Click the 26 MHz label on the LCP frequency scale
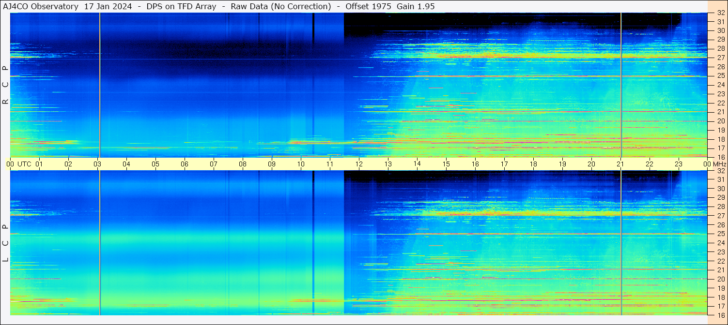This screenshot has width=728, height=325. click(x=721, y=225)
